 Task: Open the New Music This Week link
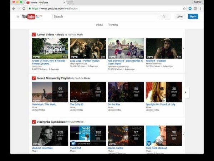tap(44, 104)
